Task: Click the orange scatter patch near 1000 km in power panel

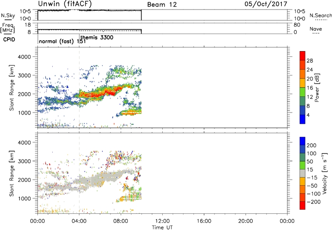Action: click(131, 112)
